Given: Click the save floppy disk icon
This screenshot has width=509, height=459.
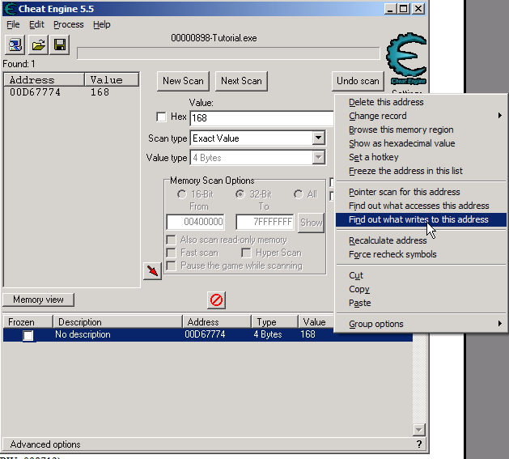Looking at the screenshot, I should click(x=60, y=45).
